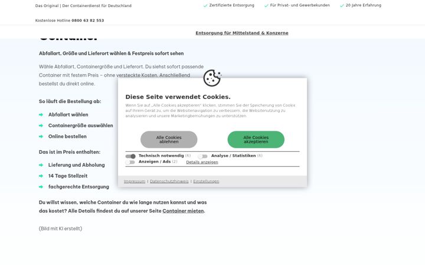Click the list item Online bestellen

(67, 137)
